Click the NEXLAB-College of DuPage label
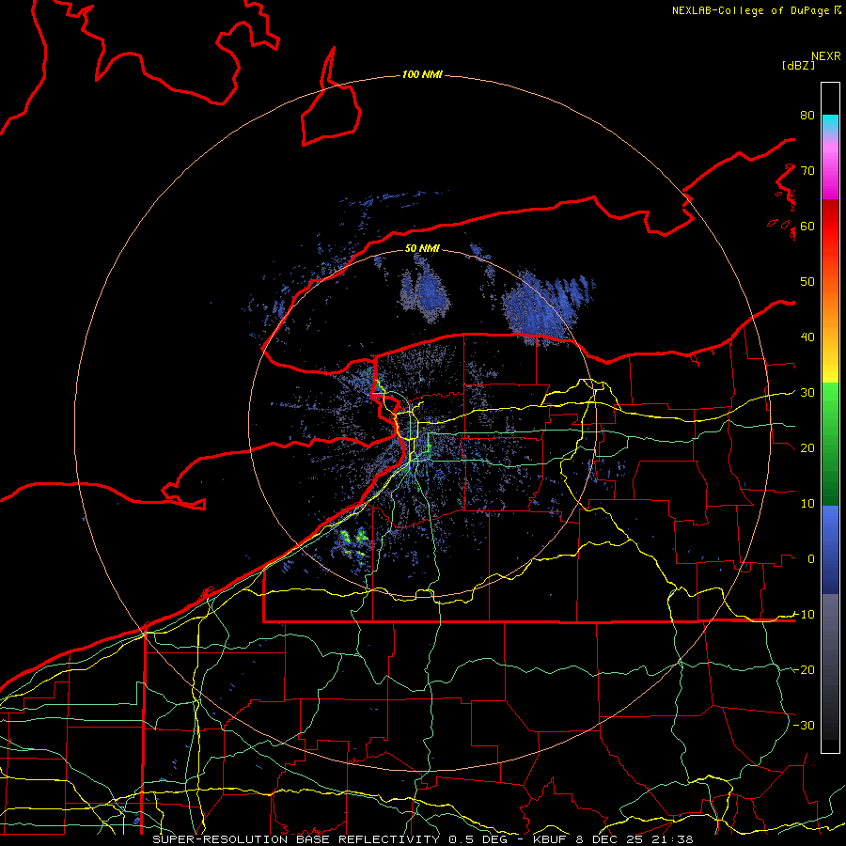Image resolution: width=846 pixels, height=846 pixels. (x=750, y=10)
